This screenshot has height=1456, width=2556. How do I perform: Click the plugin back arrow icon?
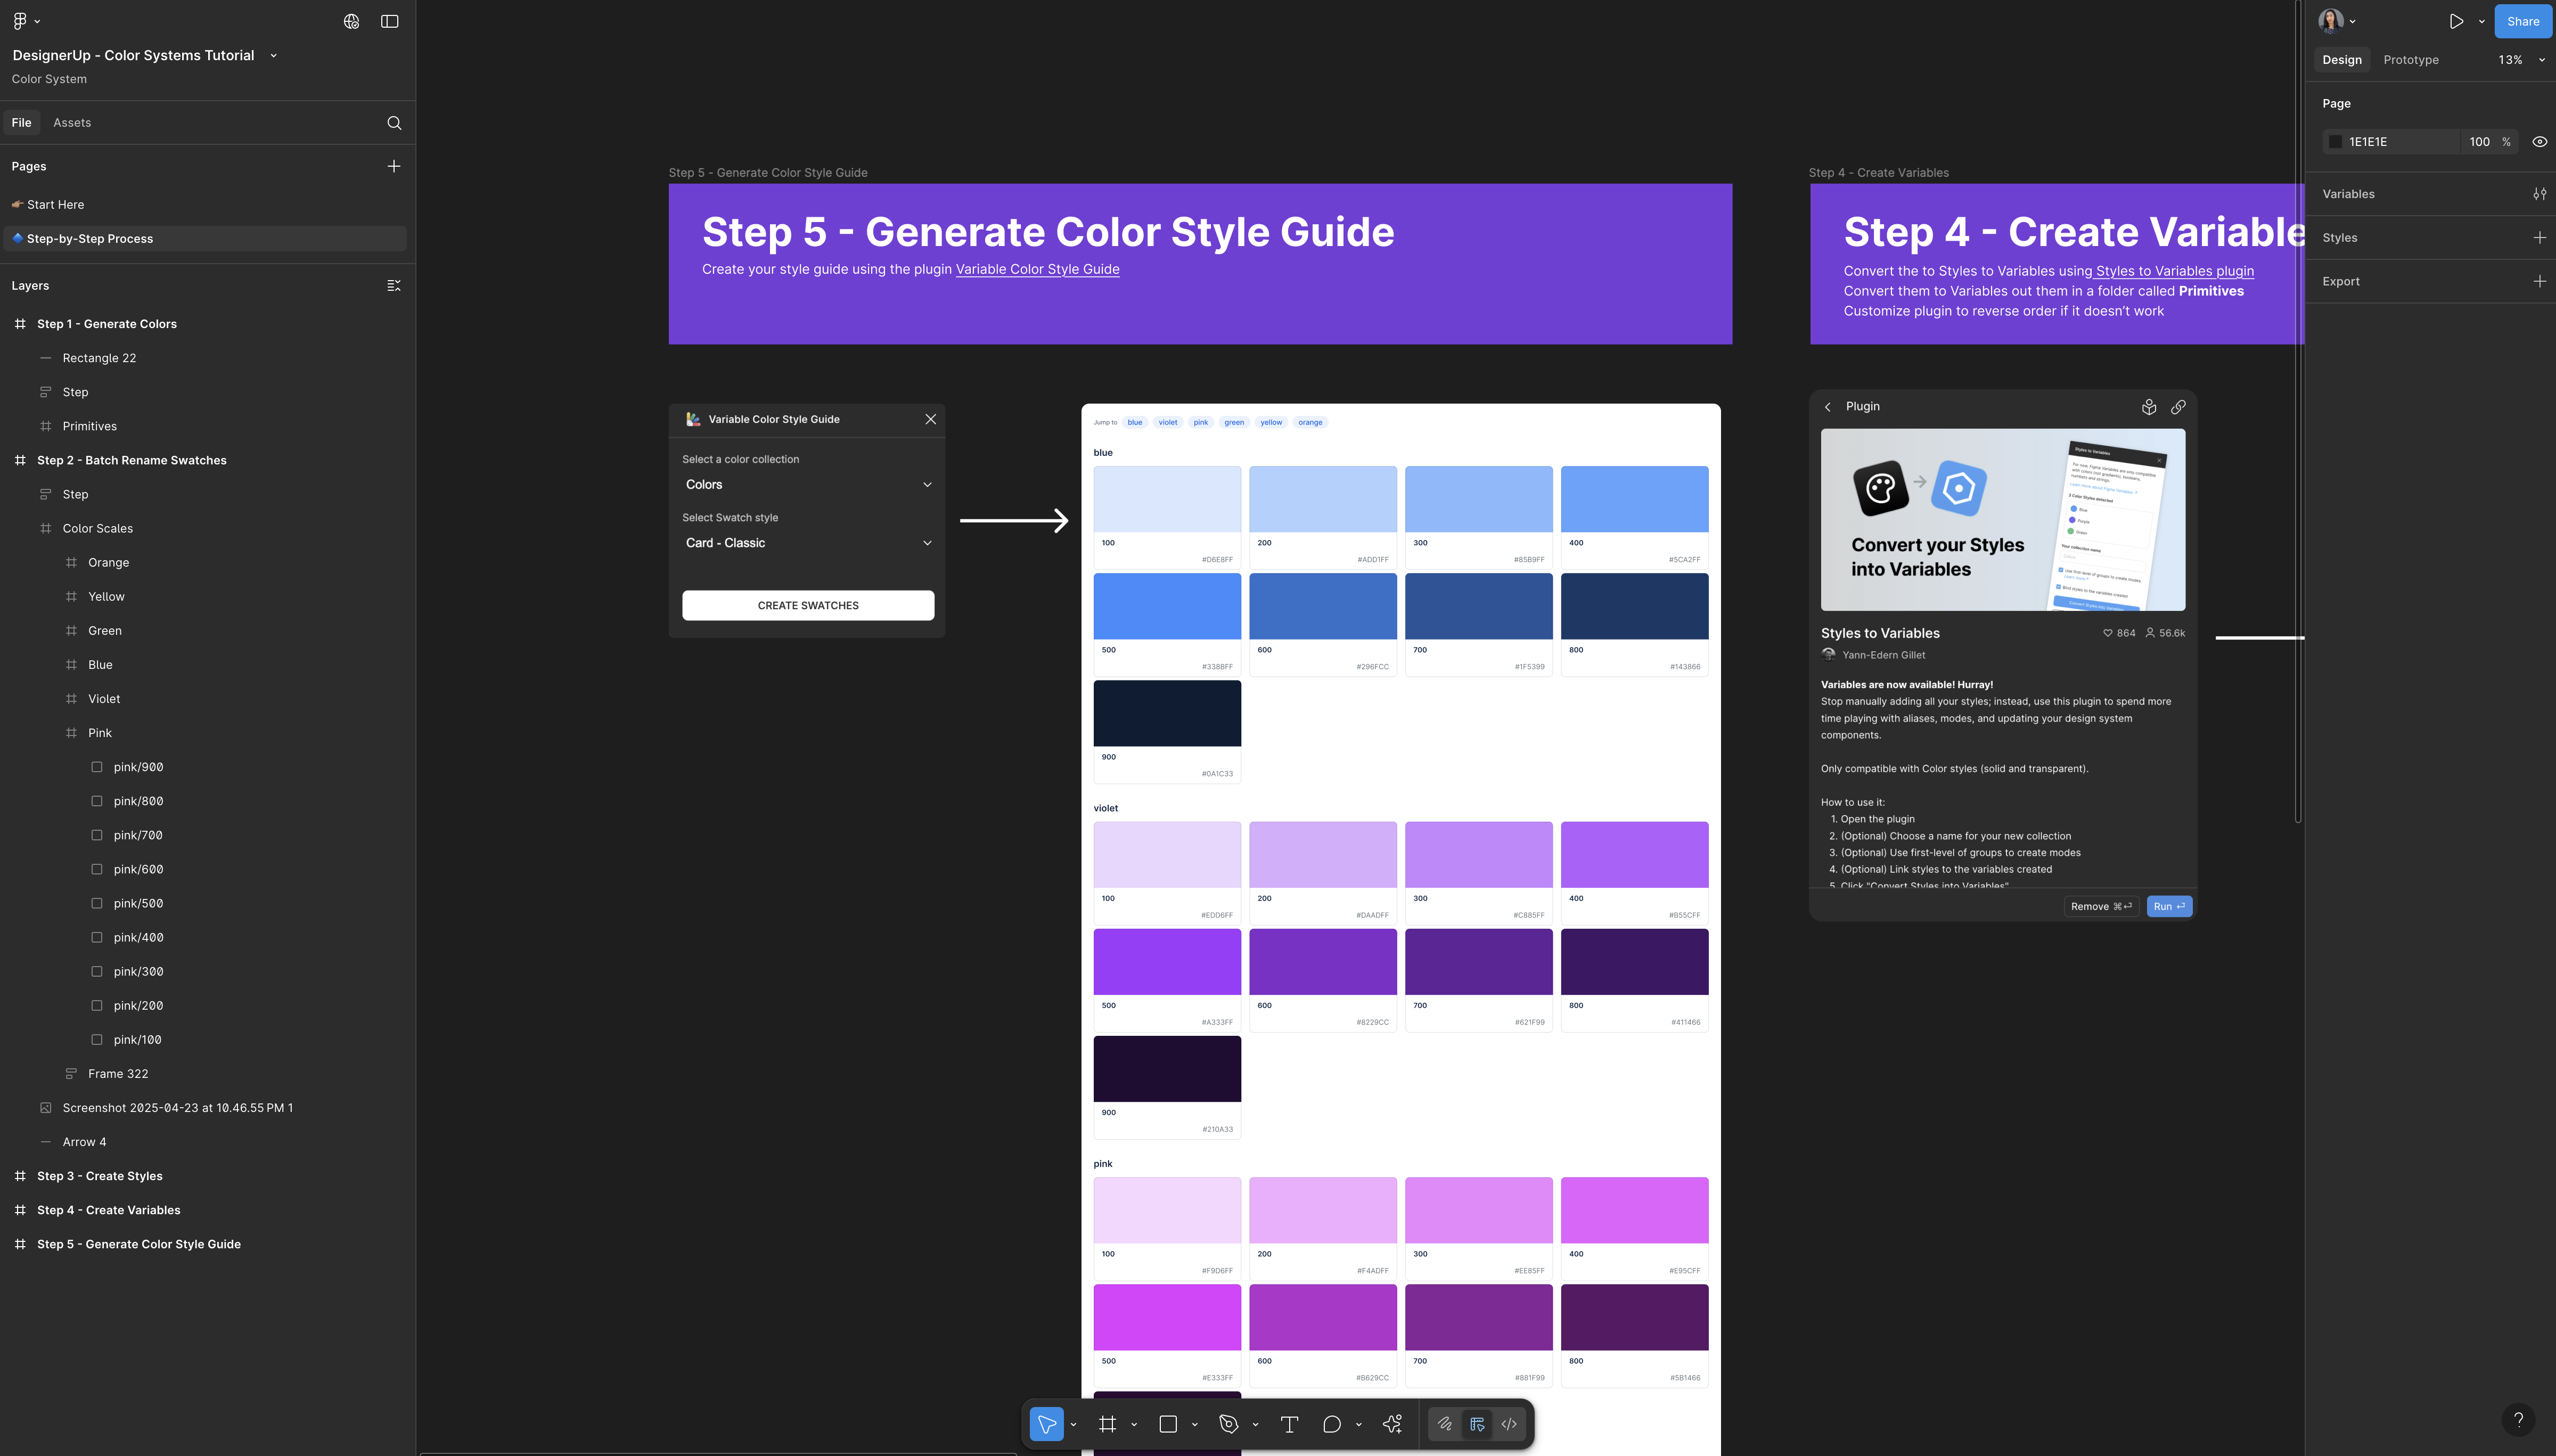point(1828,407)
